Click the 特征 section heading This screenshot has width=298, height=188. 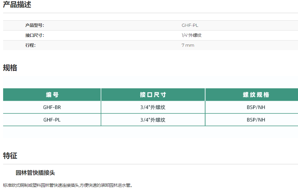[10, 156]
